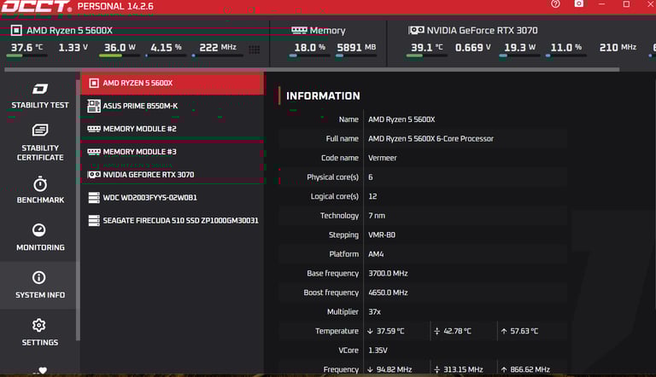Viewport: 656px width, 377px height.
Task: Click the sidebar vertical scrollbar
Action: [78, 210]
